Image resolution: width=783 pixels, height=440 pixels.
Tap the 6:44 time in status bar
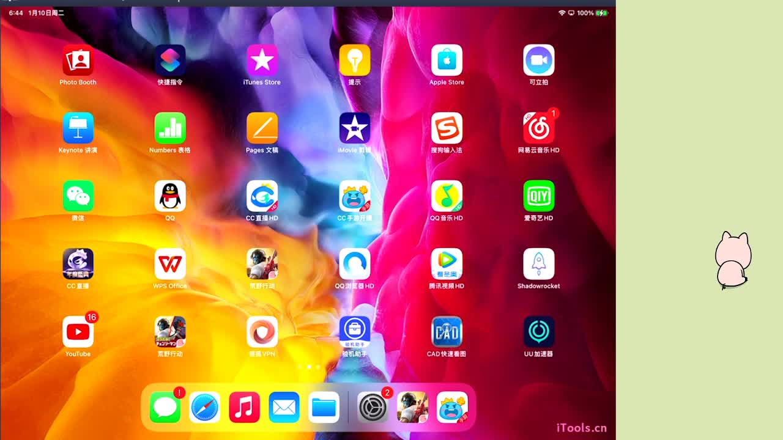(x=15, y=13)
